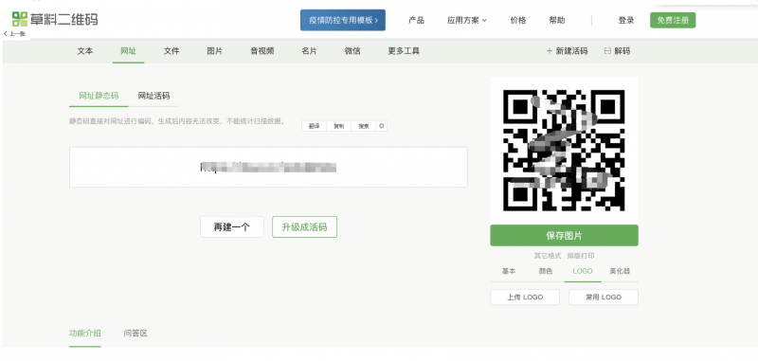Click the 升级成活码 button
The width and height of the screenshot is (758, 361).
coord(304,227)
